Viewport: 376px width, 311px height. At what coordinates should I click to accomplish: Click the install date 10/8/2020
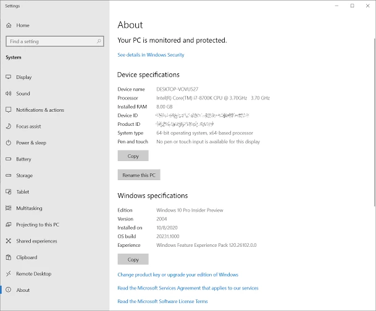167,228
